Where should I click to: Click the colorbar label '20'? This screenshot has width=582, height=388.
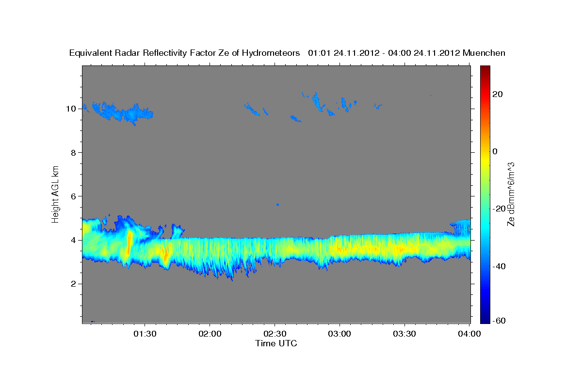[x=499, y=94]
